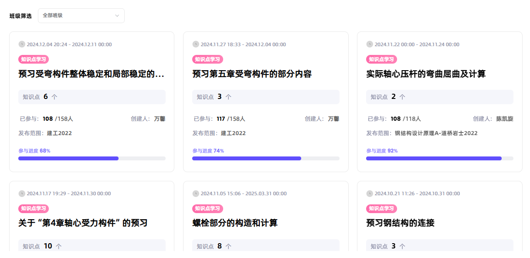Click the 92% participation progress bar
The image size is (530, 258).
point(439,158)
